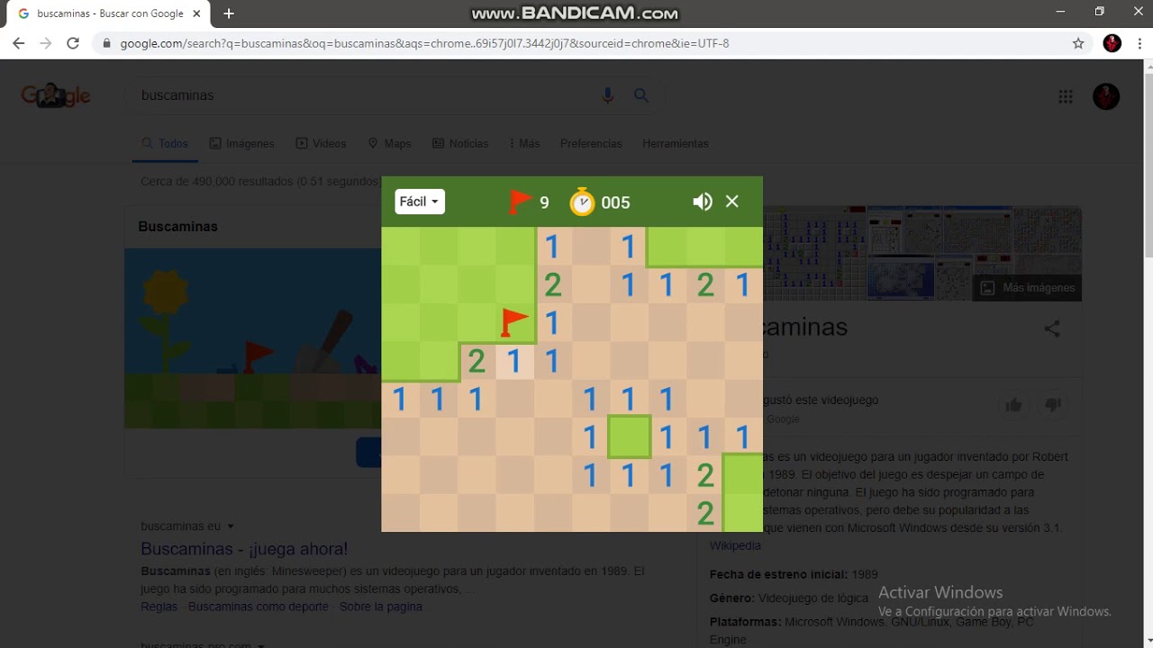1153x648 pixels.
Task: Click the voice search microphone
Action: pos(608,95)
